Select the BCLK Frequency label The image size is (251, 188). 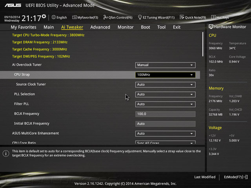pyautogui.click(x=27, y=114)
